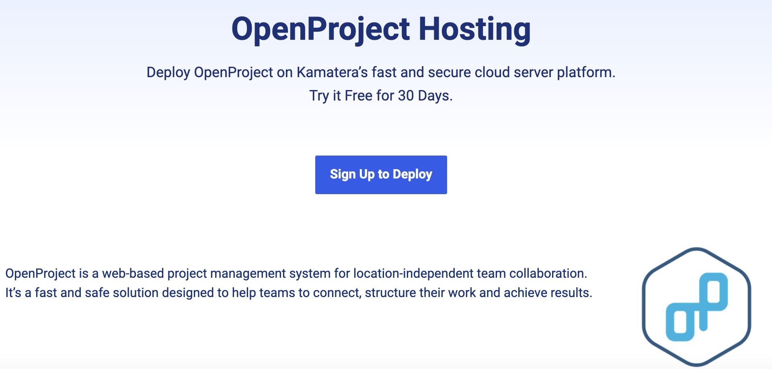Click the OpenProject hexagon logo
This screenshot has width=772, height=369.
[696, 307]
